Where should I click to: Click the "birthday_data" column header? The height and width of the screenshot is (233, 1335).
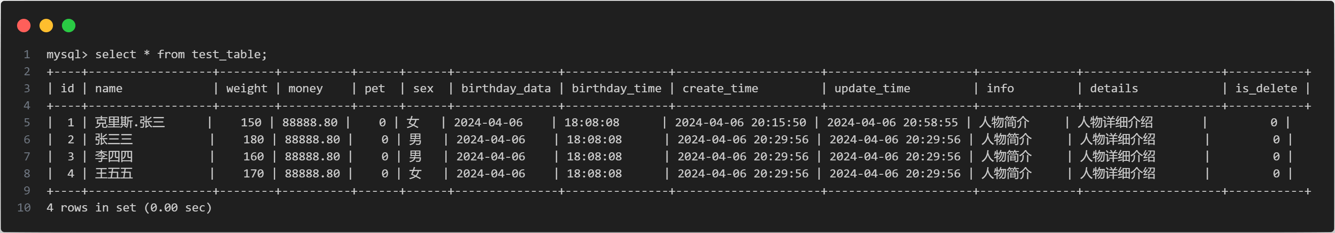tap(506, 89)
